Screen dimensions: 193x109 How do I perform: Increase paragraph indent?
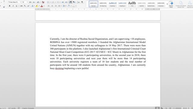66,2
